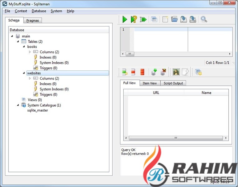
Task: Switch to the Pragmas tab
Action: tap(33, 21)
